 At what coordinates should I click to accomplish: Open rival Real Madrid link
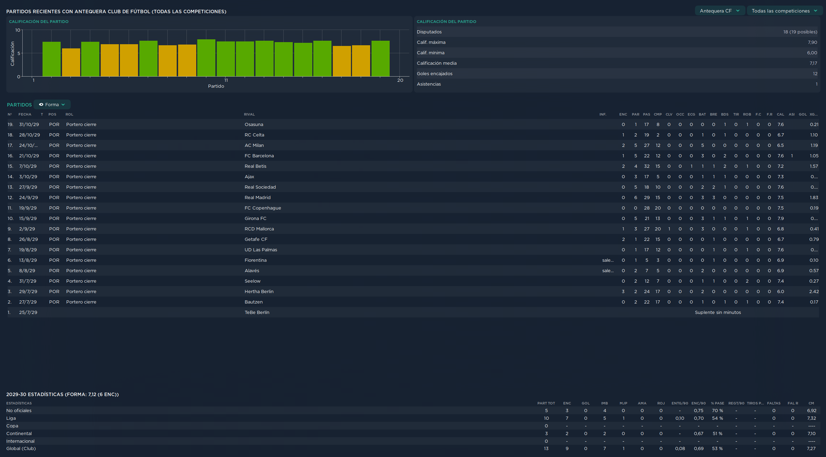click(258, 198)
